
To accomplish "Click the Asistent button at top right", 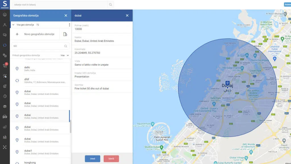I will coord(288,5).
